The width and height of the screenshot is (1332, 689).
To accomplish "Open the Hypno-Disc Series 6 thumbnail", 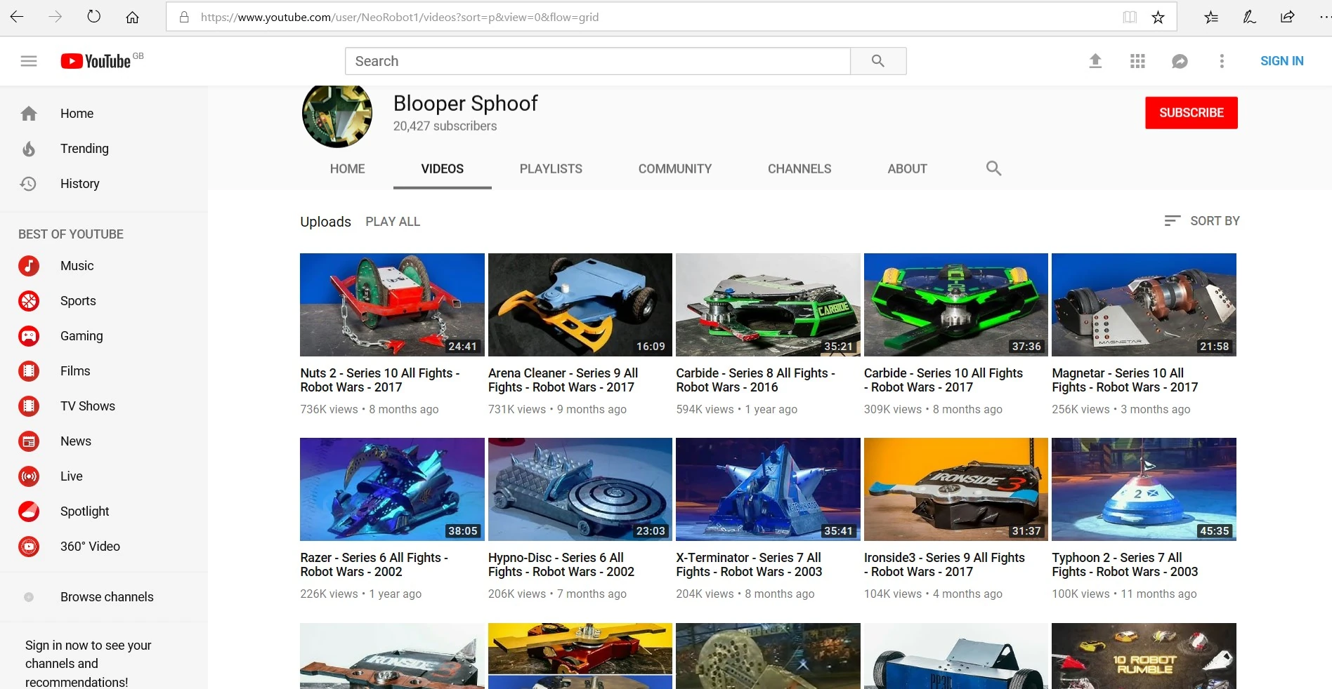I will coord(580,490).
